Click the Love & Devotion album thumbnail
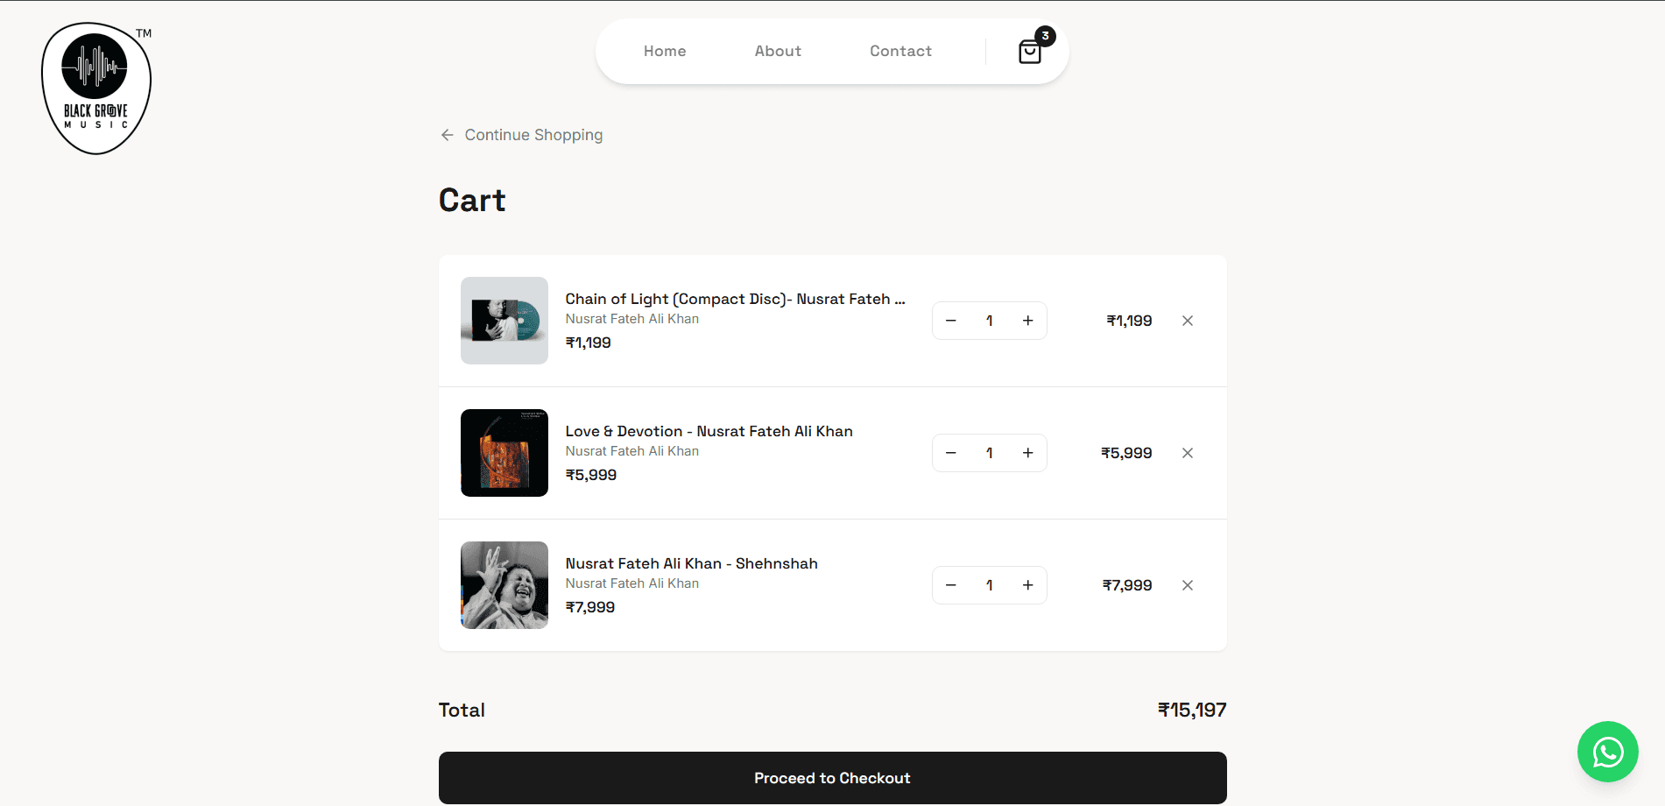The width and height of the screenshot is (1665, 806). coord(504,453)
